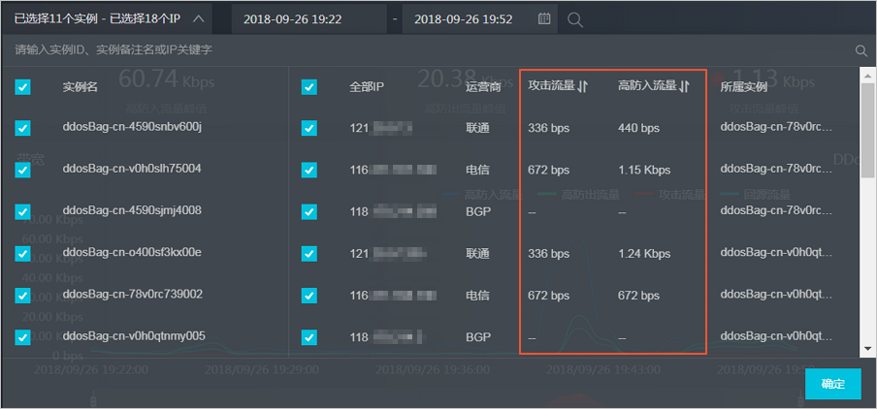Select instance name ddosBag-cn-78v0rc739002
Screen dimensions: 877x409
click(133, 294)
